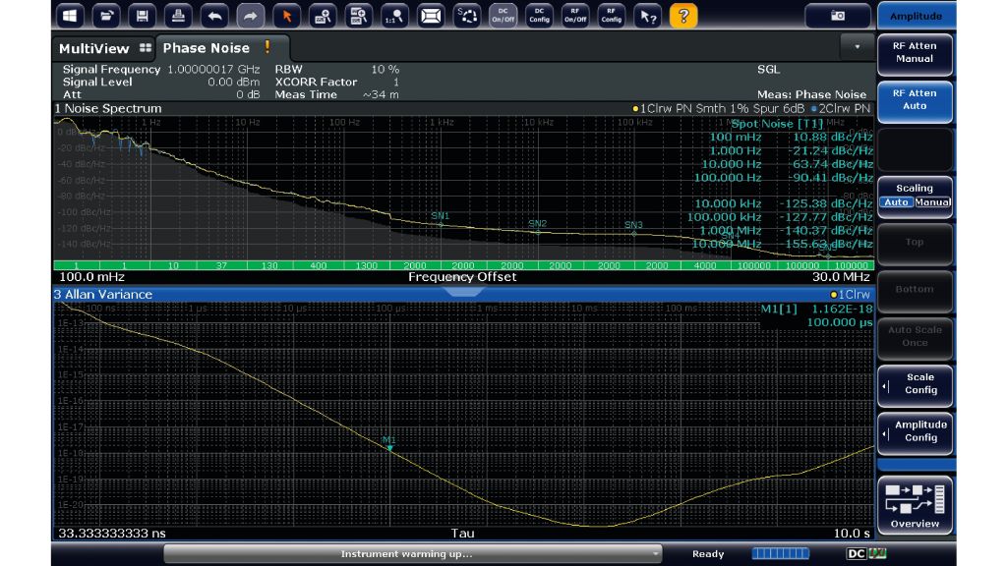Undo the last action with the left arrow
The image size is (1007, 566).
tap(215, 16)
